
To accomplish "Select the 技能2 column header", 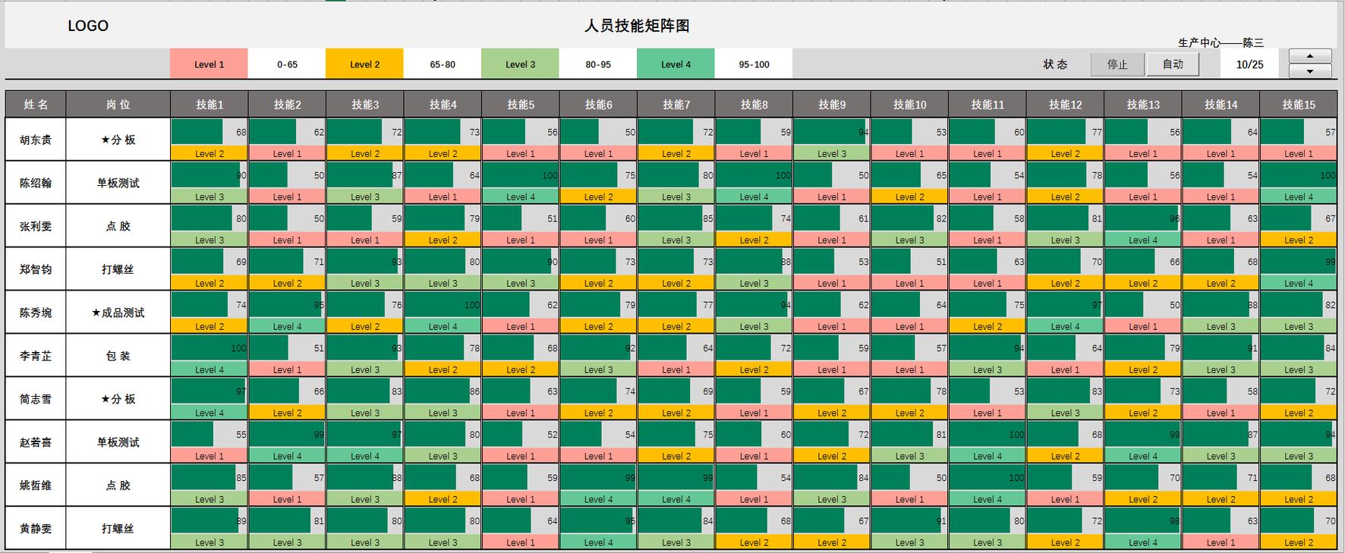I will tap(287, 104).
